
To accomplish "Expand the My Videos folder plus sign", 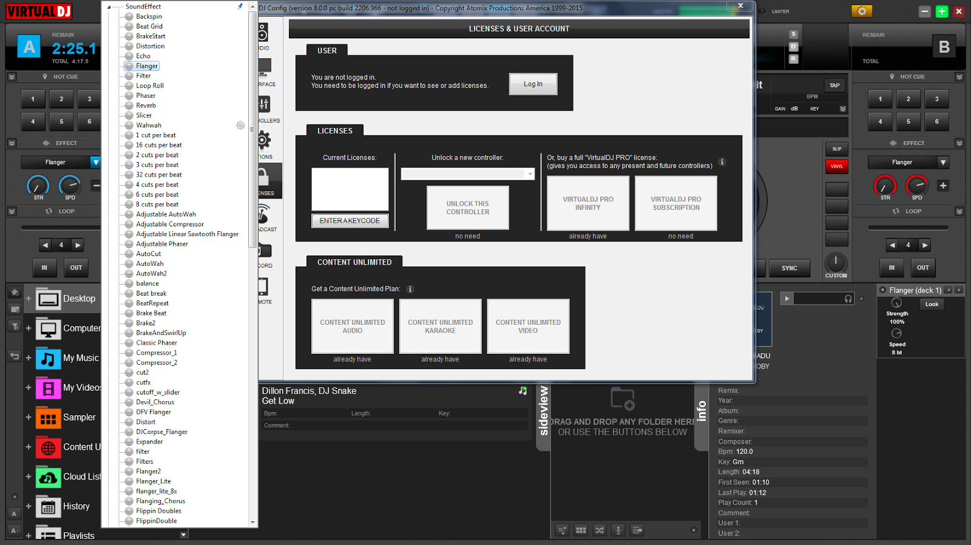I will (28, 388).
